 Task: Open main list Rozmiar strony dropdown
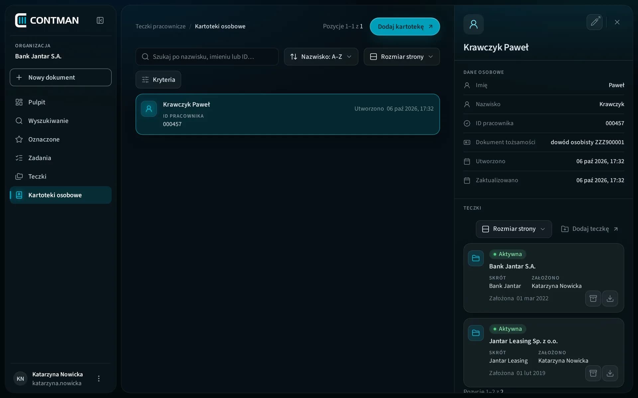pyautogui.click(x=401, y=57)
